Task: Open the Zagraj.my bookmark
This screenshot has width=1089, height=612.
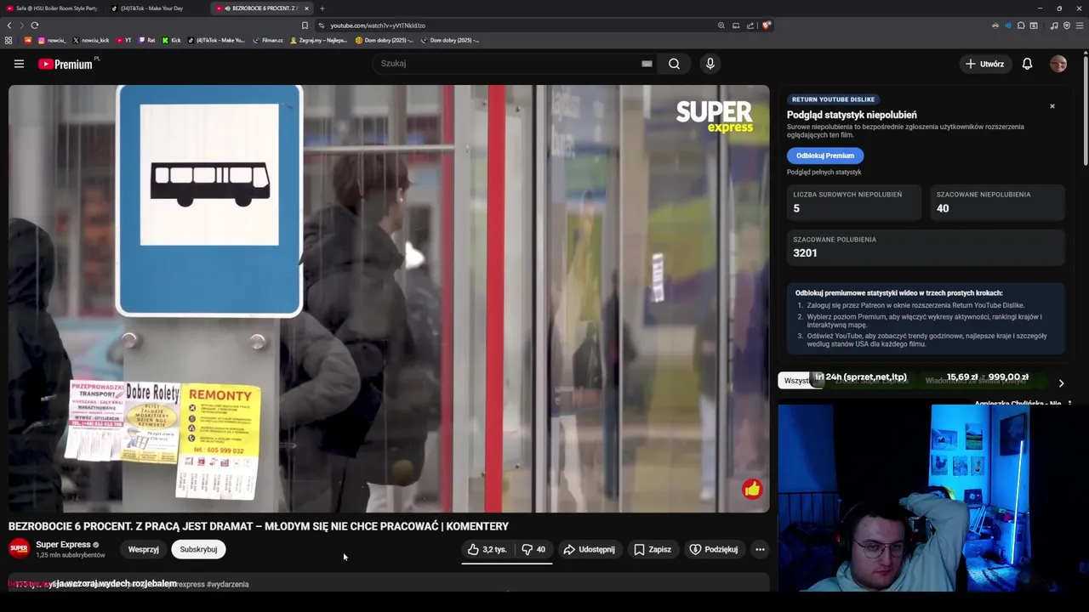Action: (x=319, y=40)
